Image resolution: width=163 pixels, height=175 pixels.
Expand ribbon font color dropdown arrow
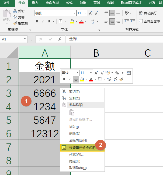[x=86, y=21]
